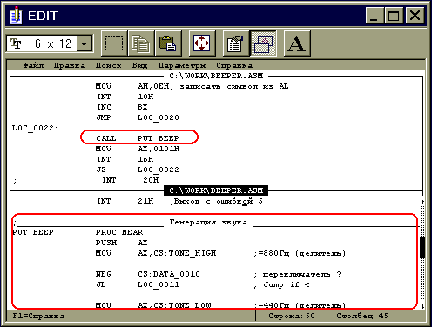Click the JZ LOC_0022 code line
This screenshot has width=432, height=327.
point(138,170)
